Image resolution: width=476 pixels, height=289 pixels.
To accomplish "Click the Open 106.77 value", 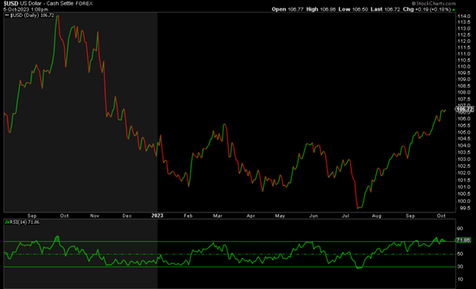I will click(288, 9).
